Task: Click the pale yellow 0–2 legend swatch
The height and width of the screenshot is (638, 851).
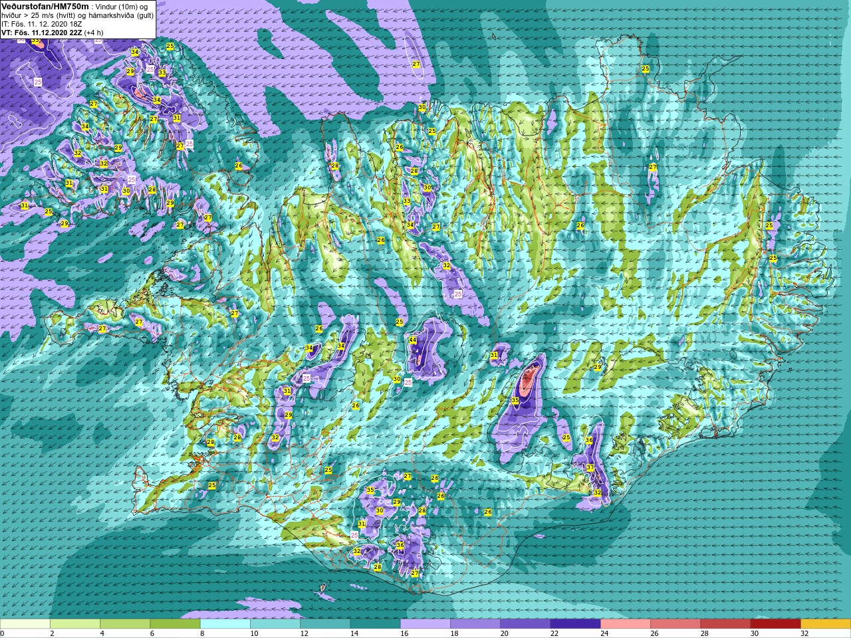Action: [x=25, y=624]
